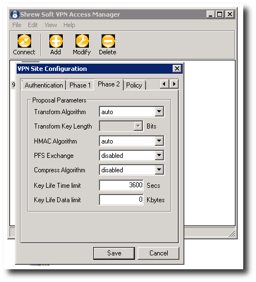256x282 pixels.
Task: Click the 'Secs' unit label
Action: (153, 186)
